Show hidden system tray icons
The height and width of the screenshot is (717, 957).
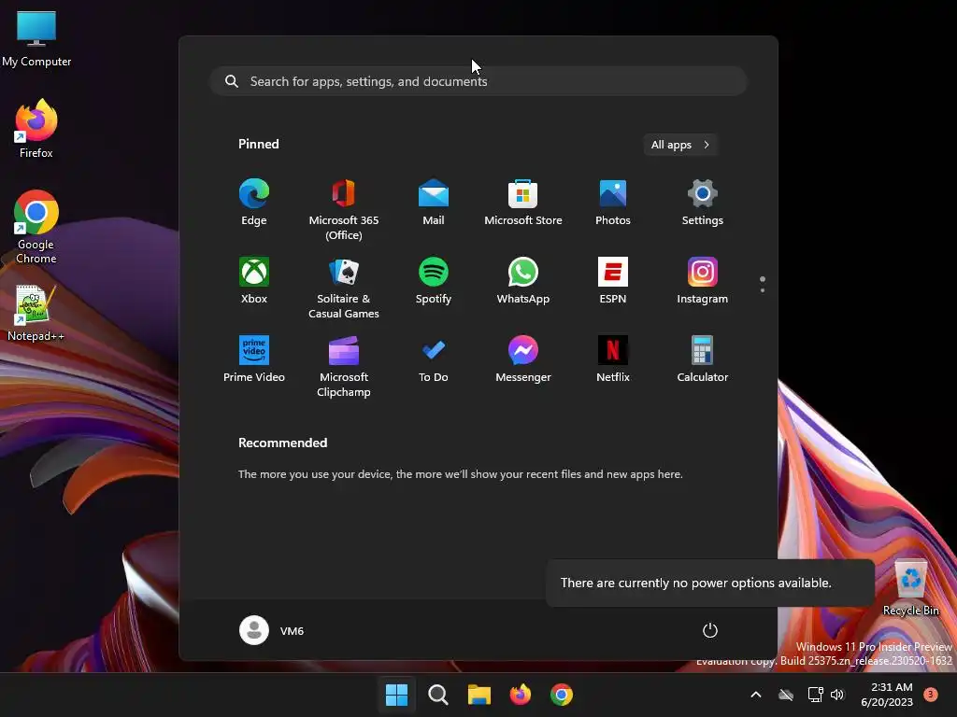tap(755, 695)
